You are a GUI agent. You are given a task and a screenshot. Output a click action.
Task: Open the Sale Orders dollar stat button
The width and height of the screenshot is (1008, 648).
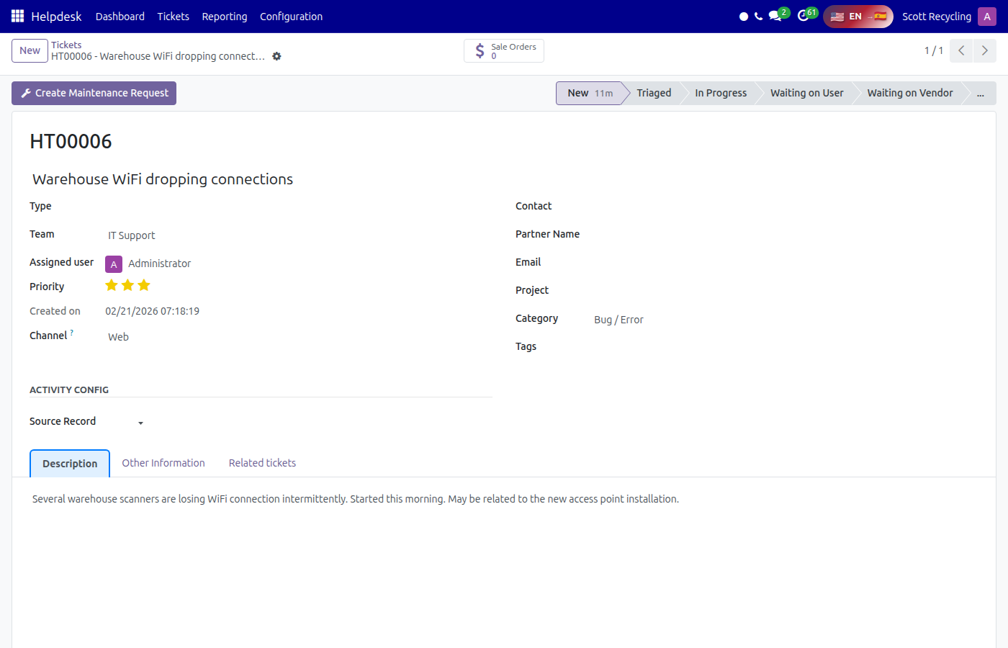coord(504,51)
